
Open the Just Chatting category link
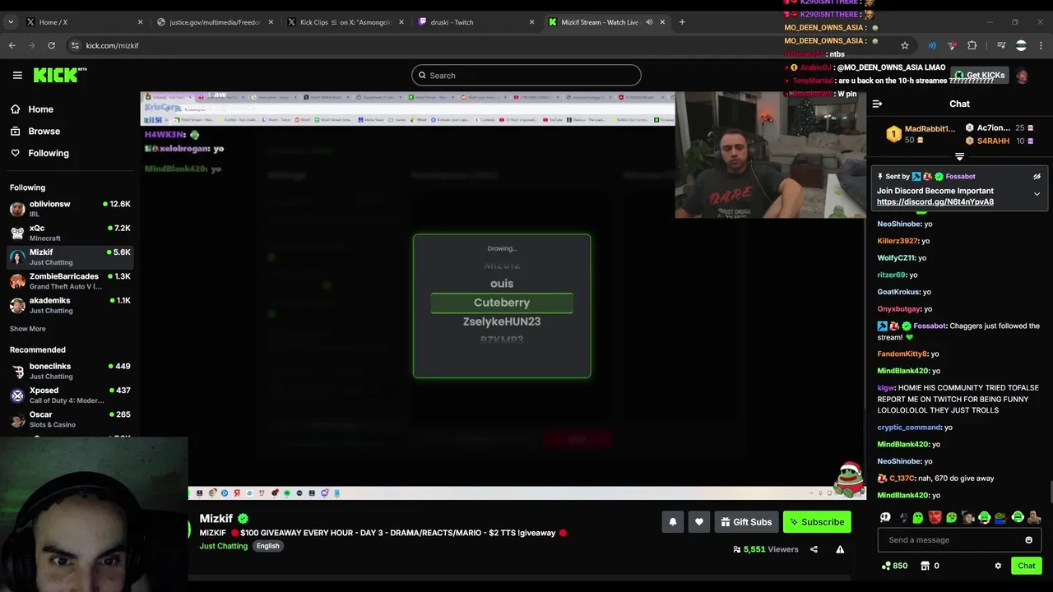pos(223,546)
